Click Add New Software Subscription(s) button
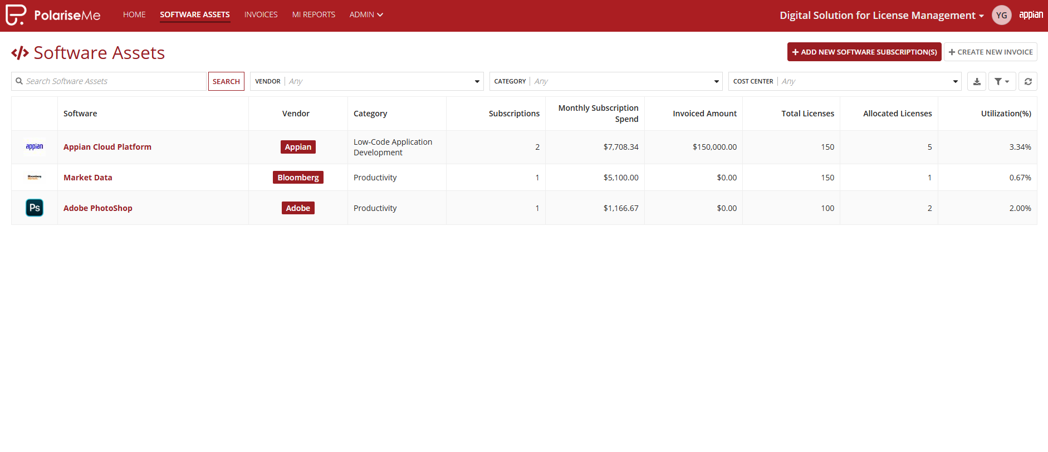Viewport: 1048px width, 452px height. click(x=864, y=52)
